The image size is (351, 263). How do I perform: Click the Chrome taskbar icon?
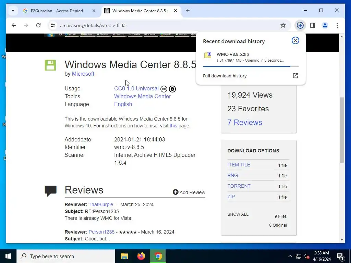[x=158, y=256]
